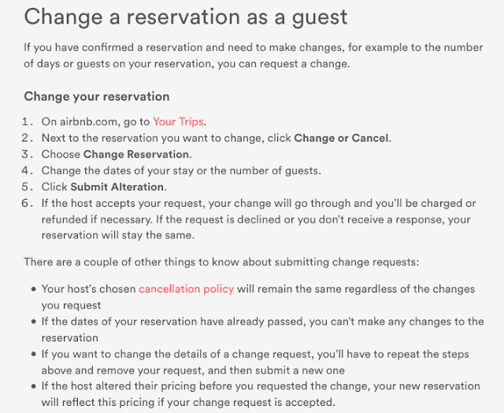Viewport: 504px width, 413px height.
Task: Click step 4 about changing dates or guests
Action: tap(180, 171)
